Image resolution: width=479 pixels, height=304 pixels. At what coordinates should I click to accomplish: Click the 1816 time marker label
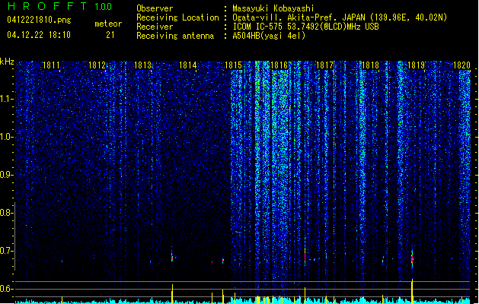279,65
